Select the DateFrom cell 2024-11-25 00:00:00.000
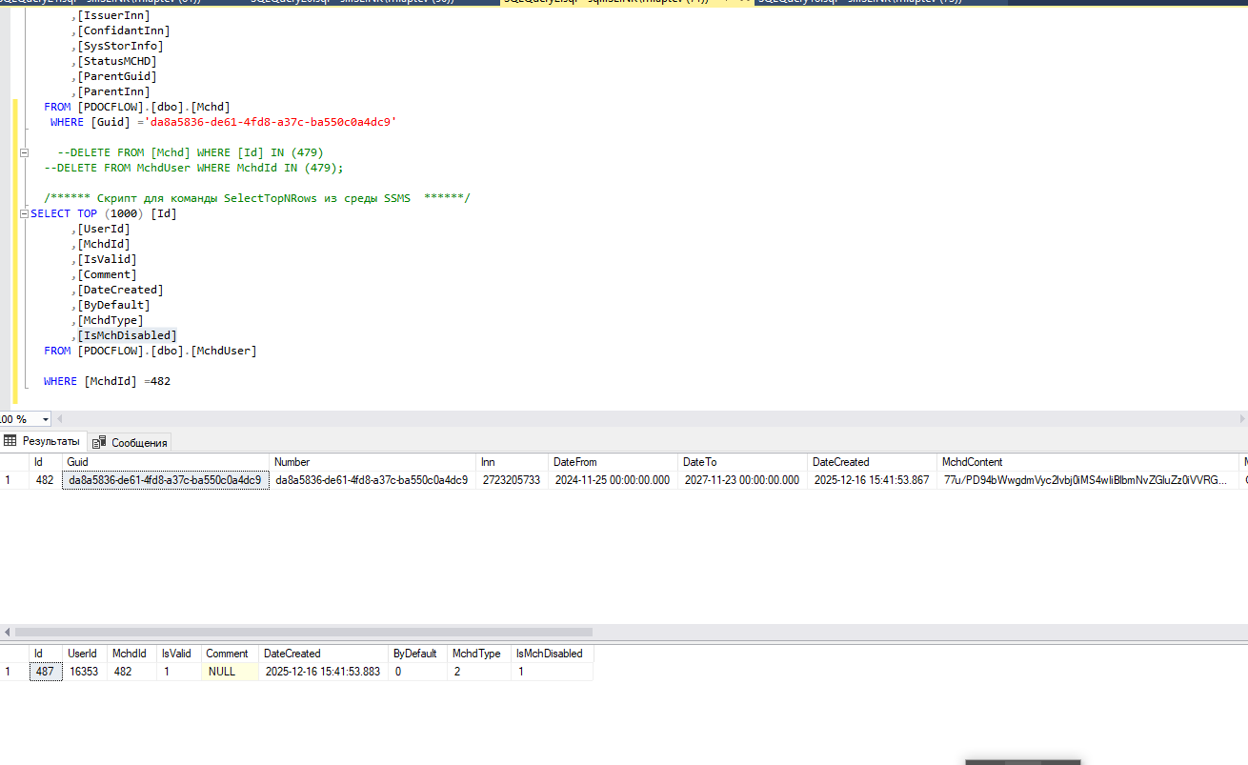The width and height of the screenshot is (1248, 765). coord(614,480)
